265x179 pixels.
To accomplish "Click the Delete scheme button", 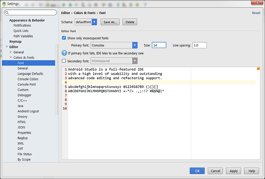I will pos(130,22).
